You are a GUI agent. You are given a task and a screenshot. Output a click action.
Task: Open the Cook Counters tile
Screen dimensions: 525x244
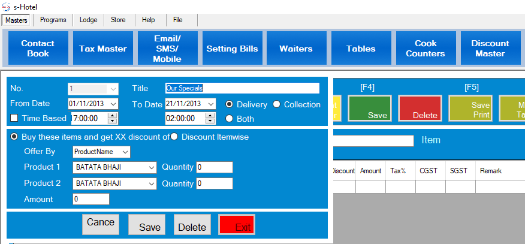point(426,49)
